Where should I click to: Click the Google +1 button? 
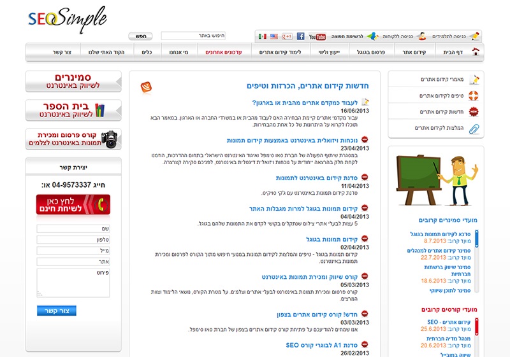coord(287,36)
